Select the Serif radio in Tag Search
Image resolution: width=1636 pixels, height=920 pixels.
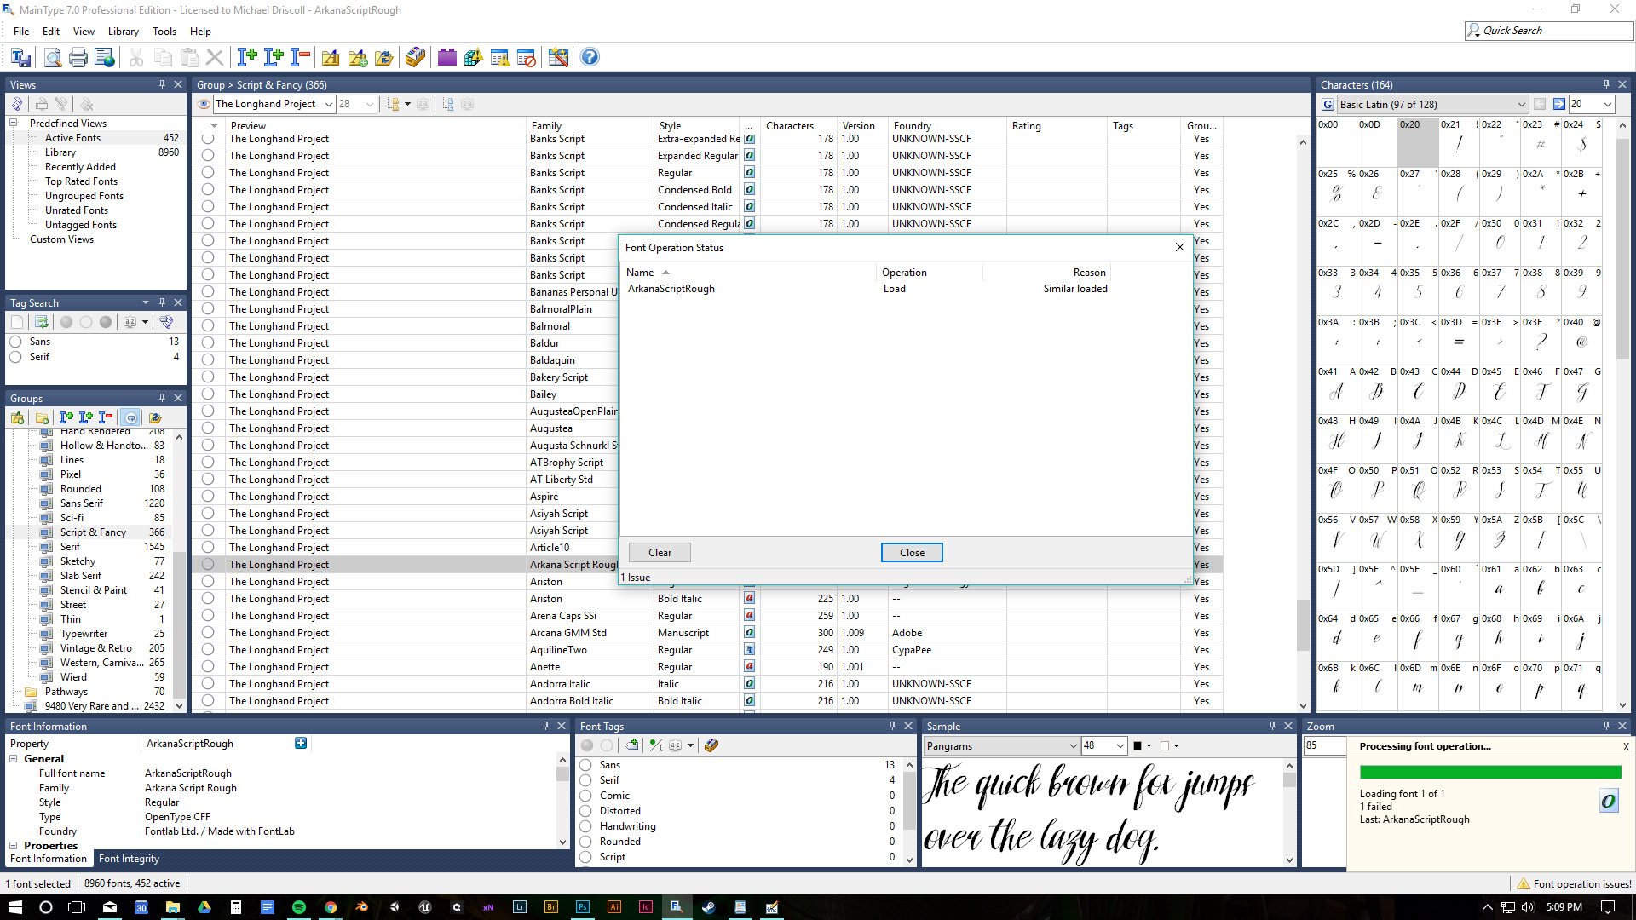15,357
